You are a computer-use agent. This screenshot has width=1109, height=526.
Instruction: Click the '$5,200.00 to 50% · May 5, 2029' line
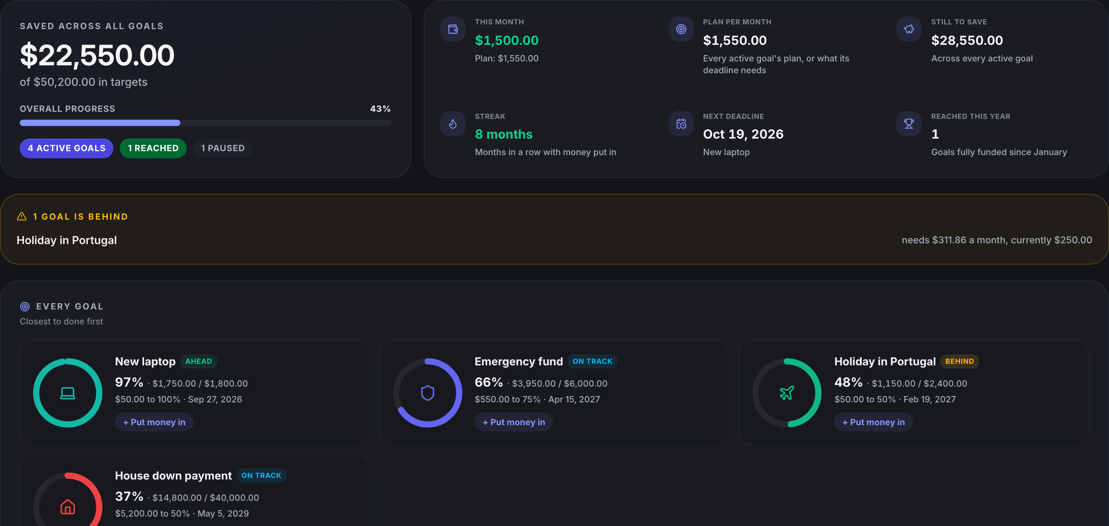[182, 513]
